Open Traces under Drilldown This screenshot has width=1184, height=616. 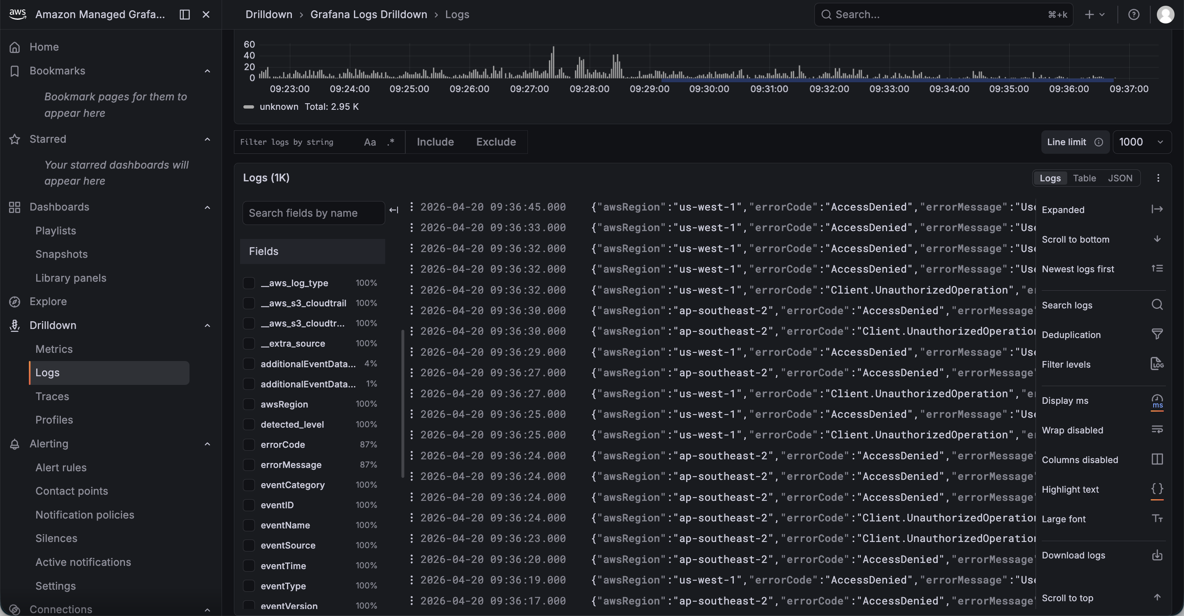(52, 396)
